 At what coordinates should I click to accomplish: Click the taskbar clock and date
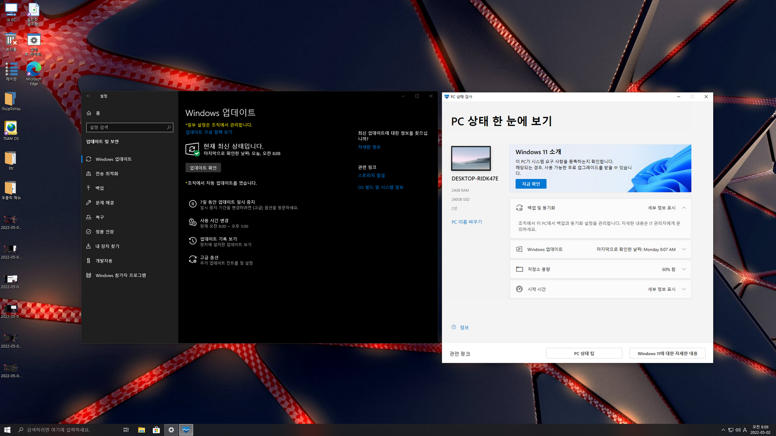tap(760, 430)
